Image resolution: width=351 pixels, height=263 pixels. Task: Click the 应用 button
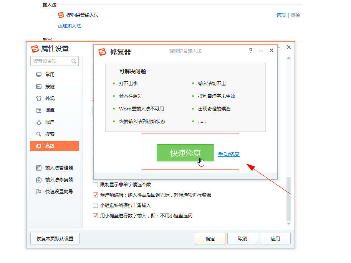(275, 238)
